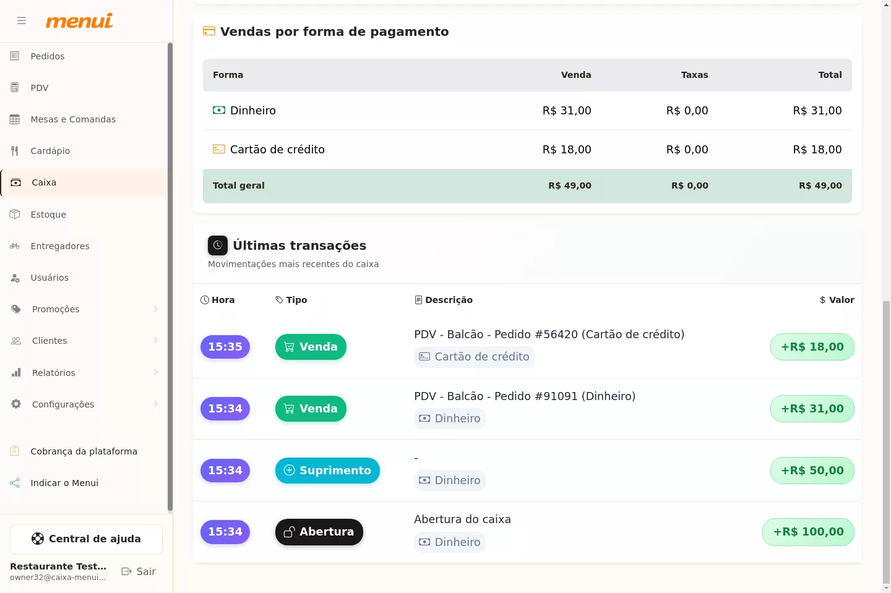Click the Entregadores motorcycle icon
Image resolution: width=891 pixels, height=593 pixels.
[15, 246]
